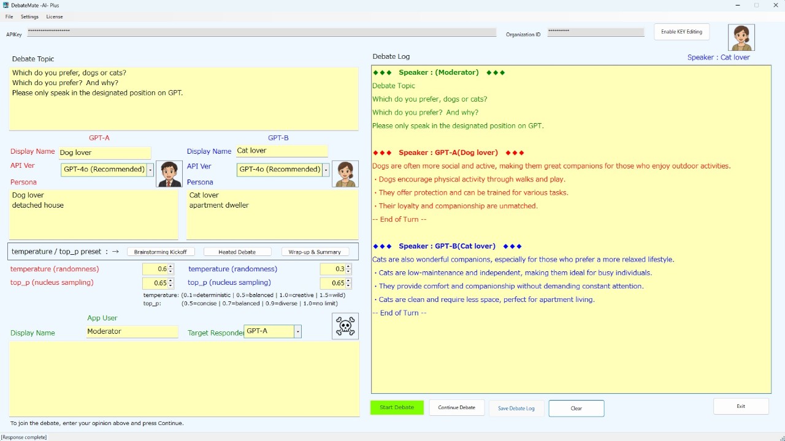
Task: Click GPT-B top_p stepper arrows
Action: 348,283
